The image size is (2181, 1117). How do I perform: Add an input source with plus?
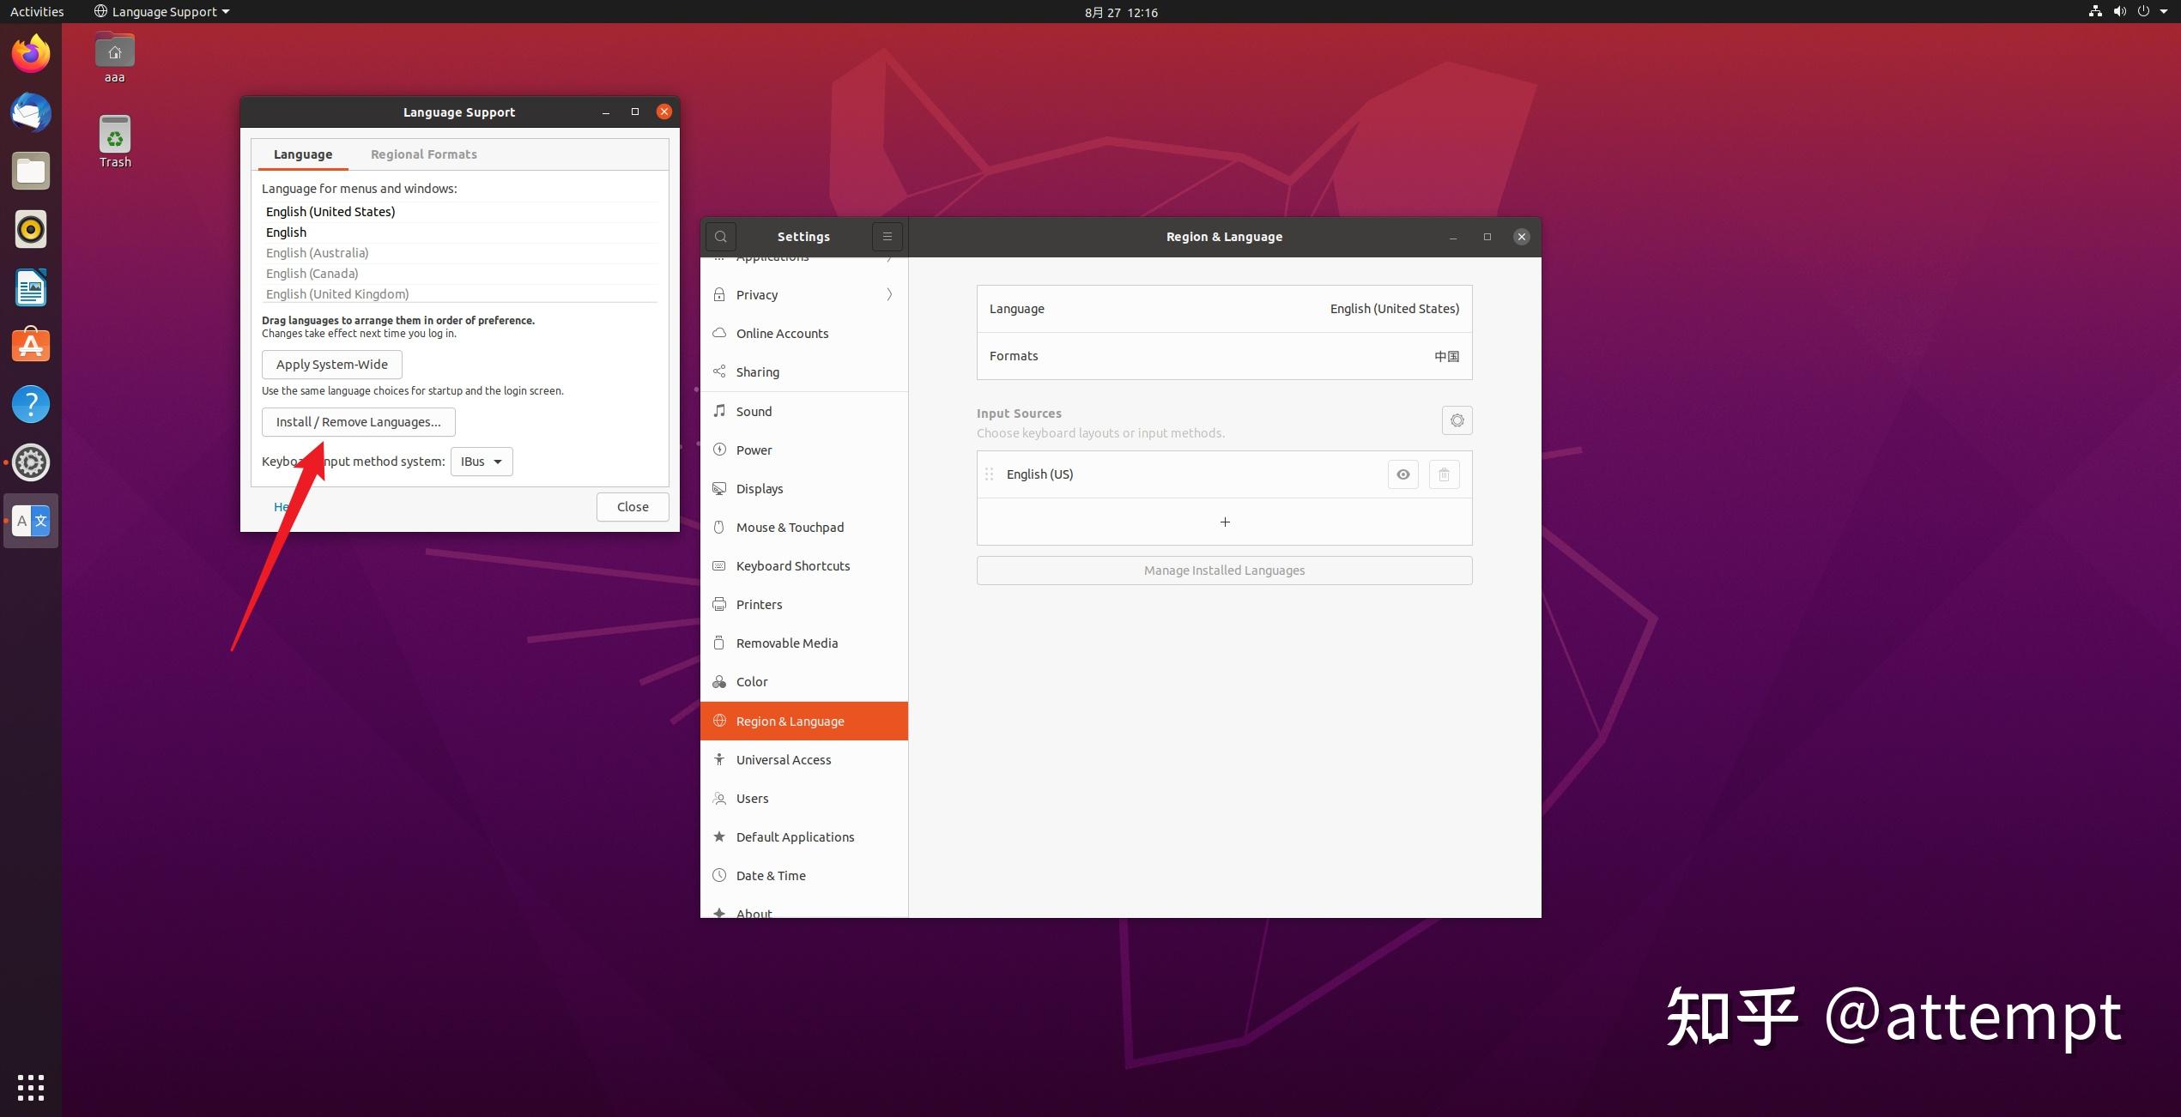point(1224,522)
